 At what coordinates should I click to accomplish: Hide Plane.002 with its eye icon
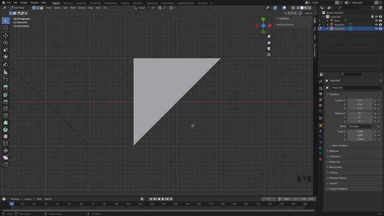pyautogui.click(x=376, y=29)
